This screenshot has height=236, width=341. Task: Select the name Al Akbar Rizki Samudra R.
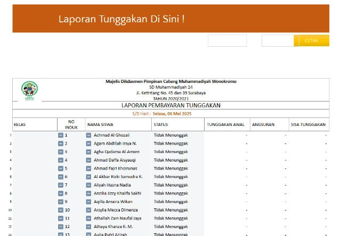[x=118, y=177]
